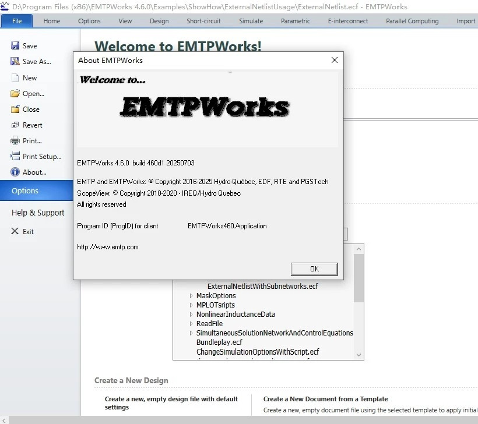Open the Design tab
The height and width of the screenshot is (424, 478).
point(159,21)
